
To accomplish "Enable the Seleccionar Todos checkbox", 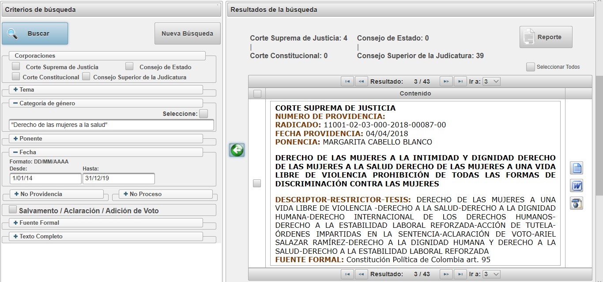I will tap(530, 67).
